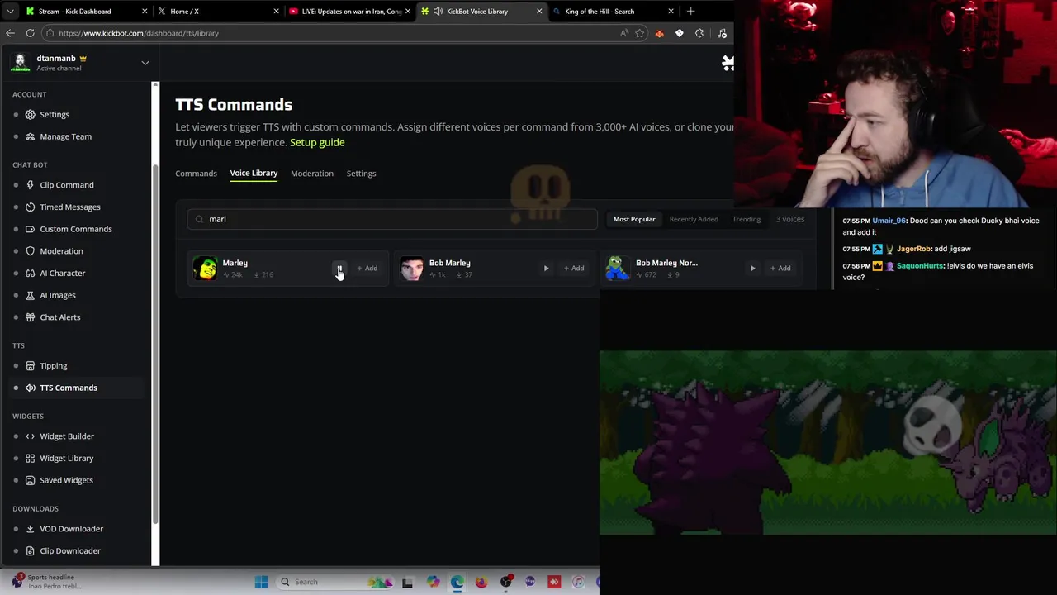Play the Bob Marley voice preview
The height and width of the screenshot is (595, 1057).
point(546,269)
